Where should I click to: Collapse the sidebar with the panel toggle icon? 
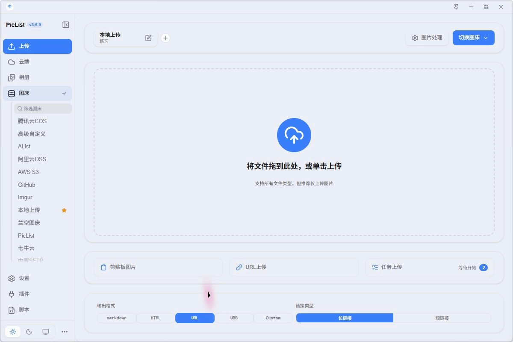coord(66,25)
